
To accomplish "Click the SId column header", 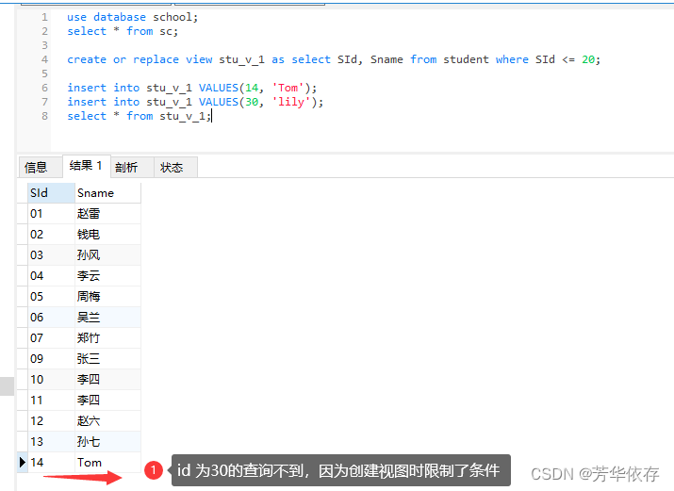I will pos(51,193).
